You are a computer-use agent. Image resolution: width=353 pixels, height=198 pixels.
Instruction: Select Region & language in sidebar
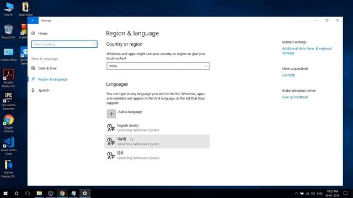53,79
